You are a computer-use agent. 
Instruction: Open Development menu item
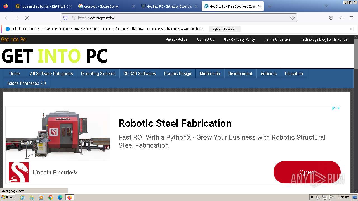[240, 74]
